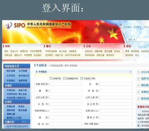Image resolution: width=149 pixels, height=131 pixels.
Task: Open 国际合作 under 政务
Action: coord(18,55)
